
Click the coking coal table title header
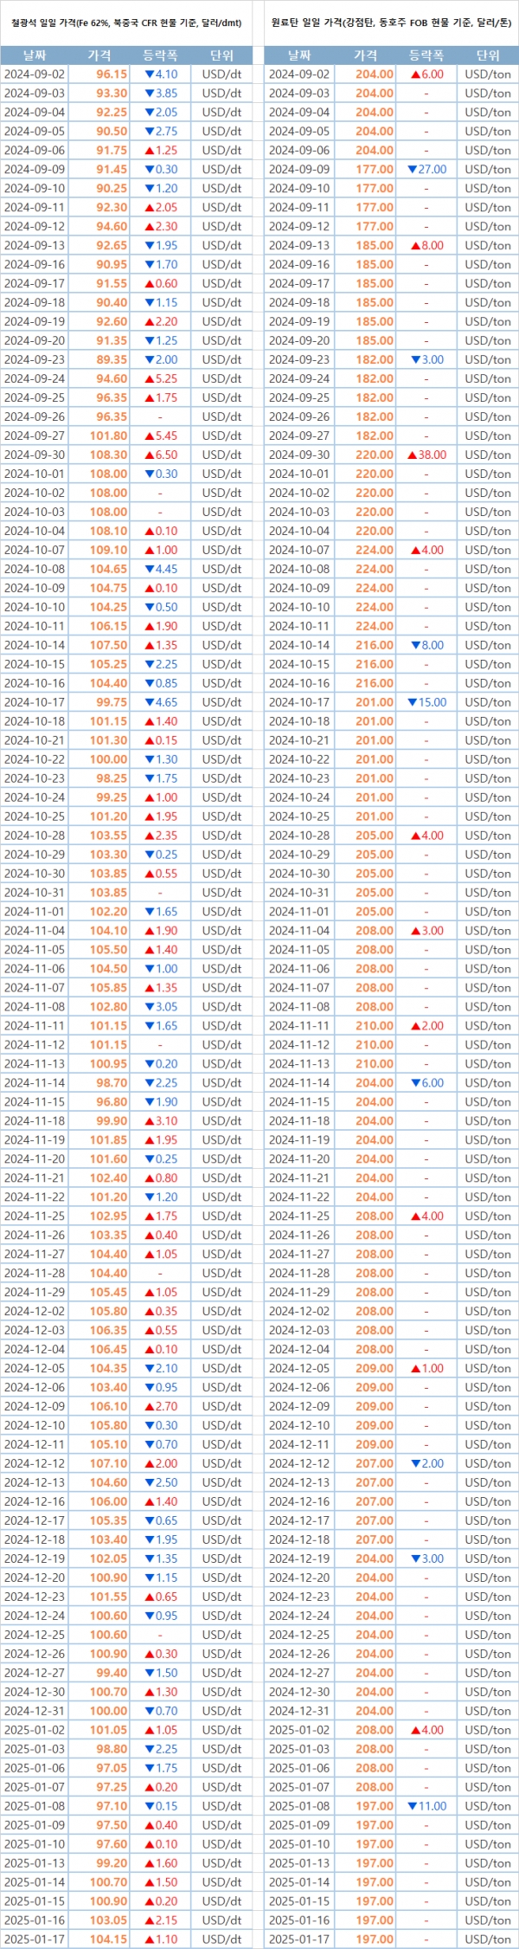(x=391, y=23)
